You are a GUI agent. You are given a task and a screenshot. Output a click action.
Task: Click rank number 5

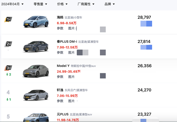click(8, 117)
